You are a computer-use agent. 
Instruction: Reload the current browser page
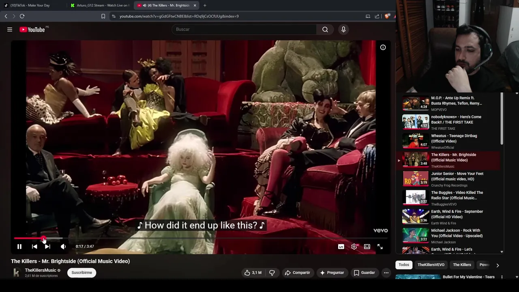point(22,16)
